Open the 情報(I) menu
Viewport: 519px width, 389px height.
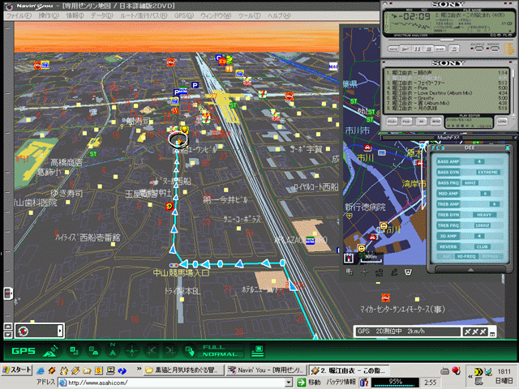75,15
